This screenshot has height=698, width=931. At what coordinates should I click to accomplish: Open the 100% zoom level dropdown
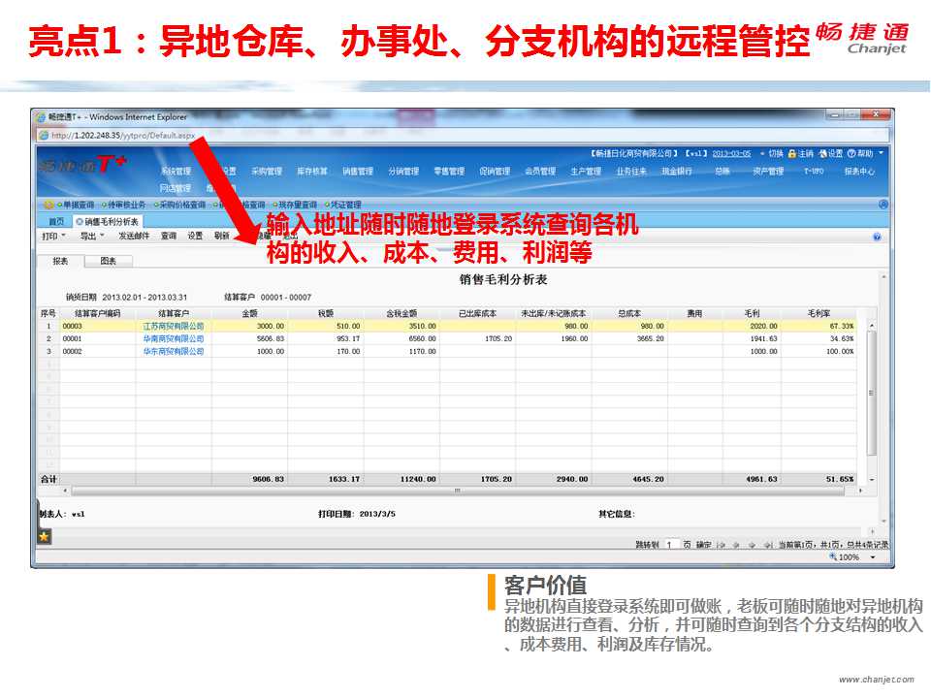click(874, 557)
